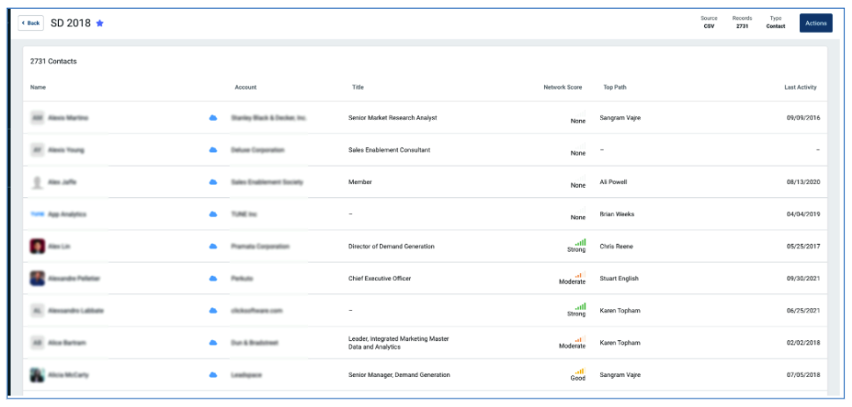Click the initials avatar in the 02/02/2018 row

[38, 343]
